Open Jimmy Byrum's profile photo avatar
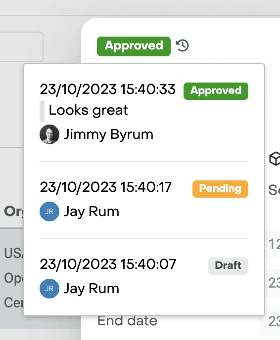This screenshot has height=340, width=280. [x=49, y=134]
